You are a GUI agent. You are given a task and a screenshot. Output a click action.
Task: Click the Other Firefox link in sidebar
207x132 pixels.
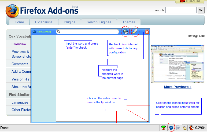tap(21, 110)
